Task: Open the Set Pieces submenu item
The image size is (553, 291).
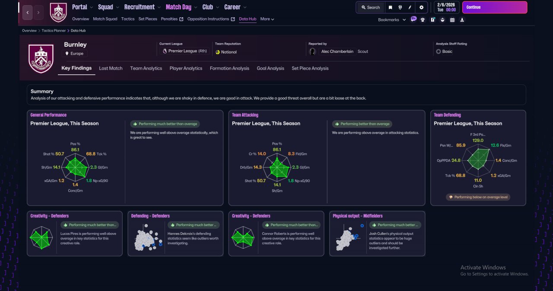Action: (148, 19)
